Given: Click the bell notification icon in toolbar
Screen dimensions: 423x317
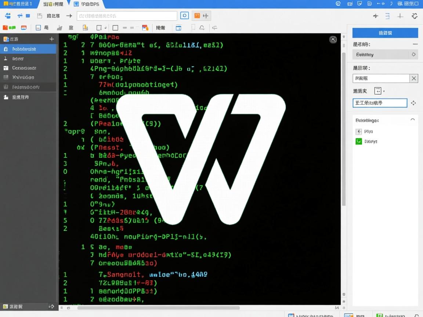Looking at the screenshot, I should coord(202,28).
